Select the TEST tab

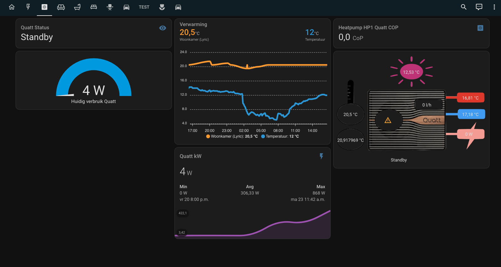pos(144,7)
